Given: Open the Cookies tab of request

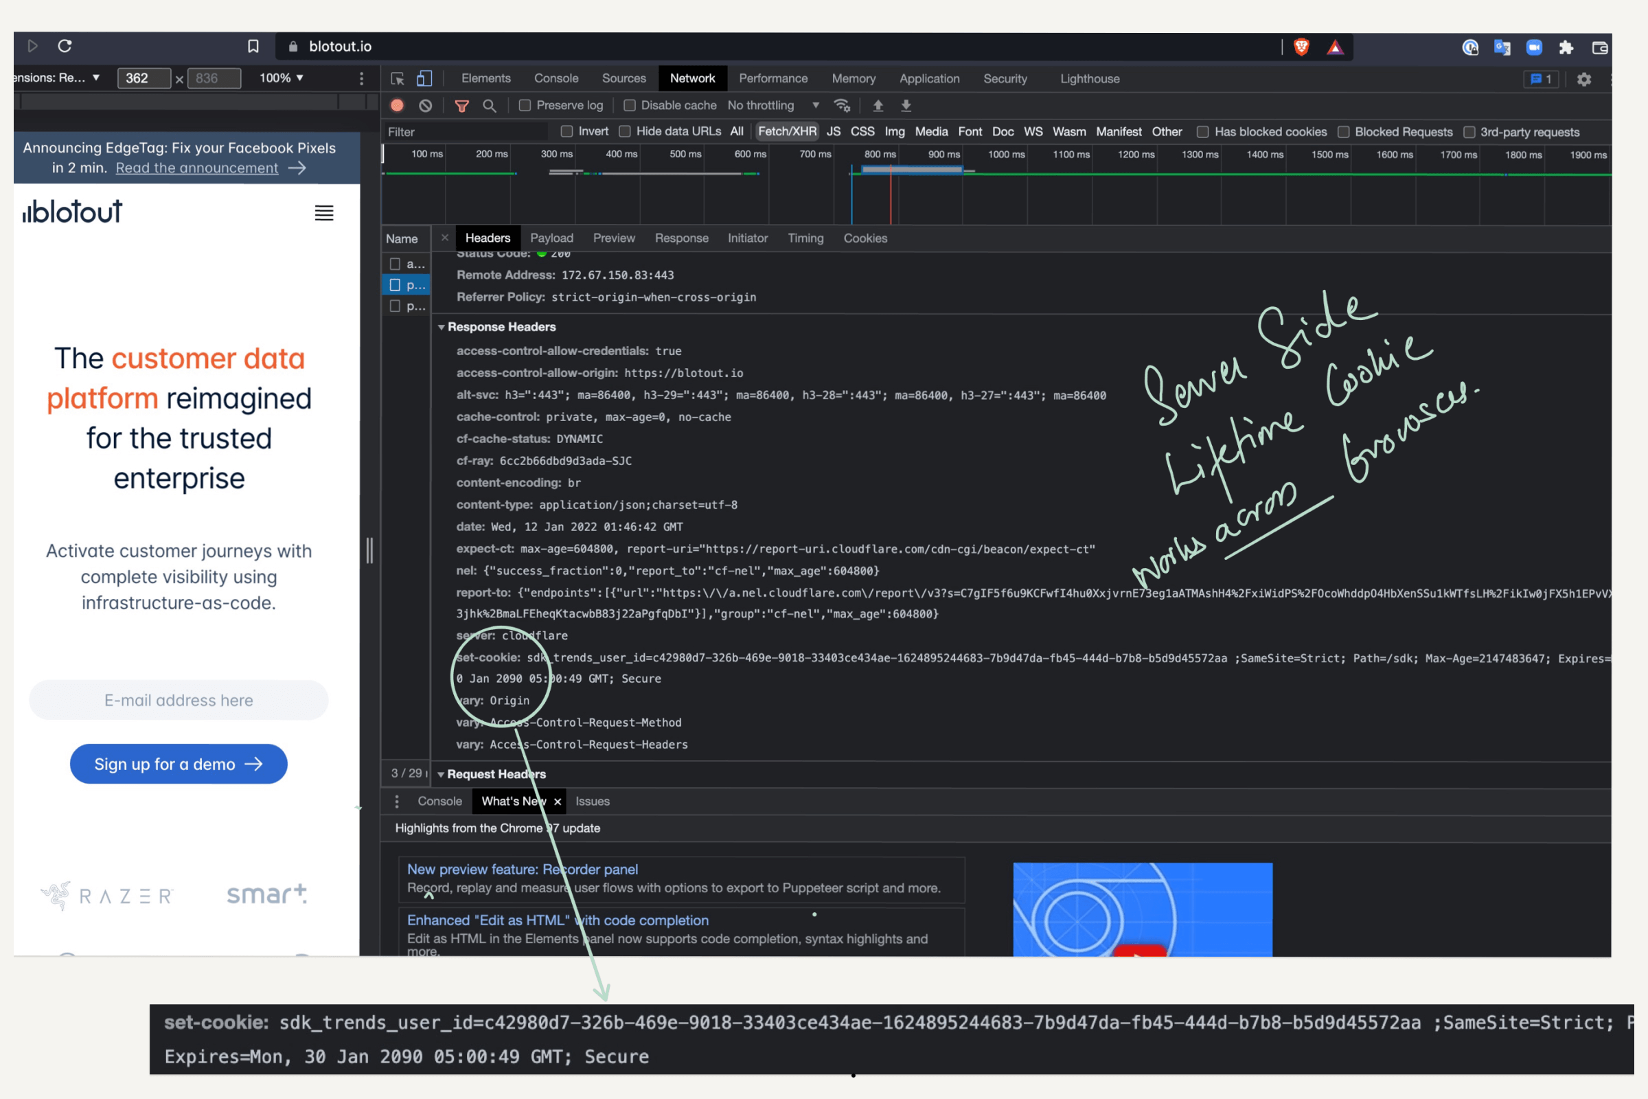Looking at the screenshot, I should 865,238.
